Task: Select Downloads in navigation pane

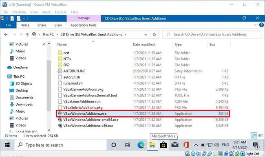Action: tap(21, 104)
